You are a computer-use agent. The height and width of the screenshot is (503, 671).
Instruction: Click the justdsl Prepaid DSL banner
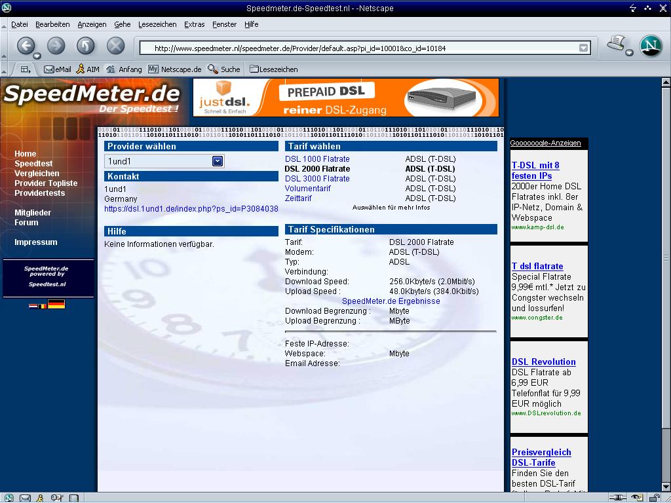(346, 98)
